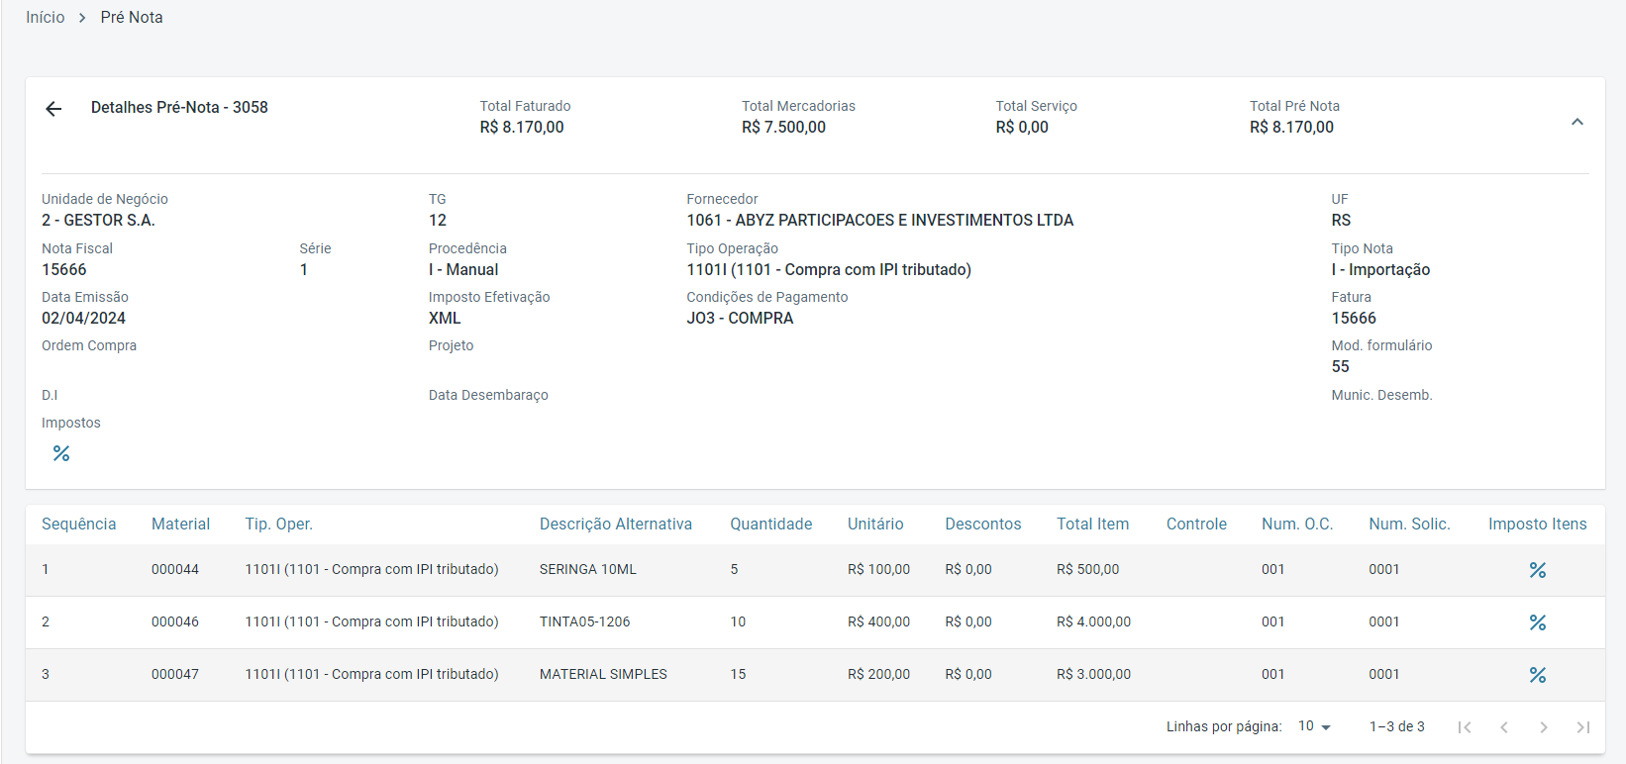Image resolution: width=1626 pixels, height=764 pixels.
Task: Open item taxes for SERINGA 10ML row
Action: tap(1537, 570)
